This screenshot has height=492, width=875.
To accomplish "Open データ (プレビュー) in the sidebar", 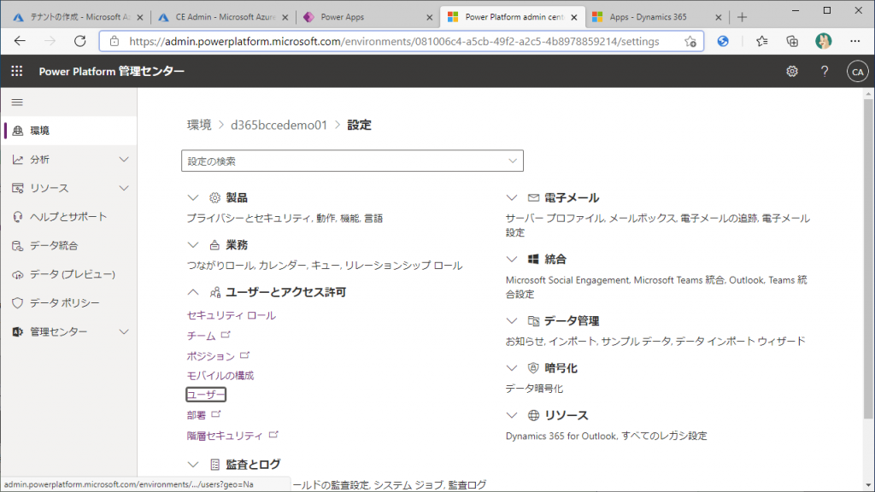I will pos(69,274).
